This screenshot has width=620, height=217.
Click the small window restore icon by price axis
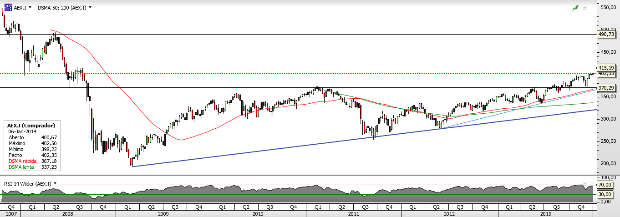coord(585,8)
